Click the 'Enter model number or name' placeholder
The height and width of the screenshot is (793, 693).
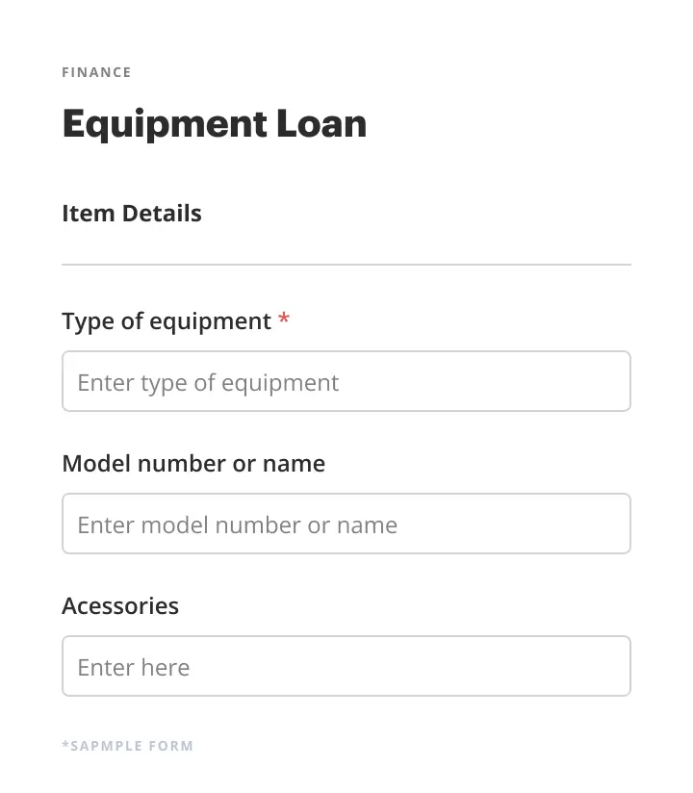pyautogui.click(x=237, y=525)
